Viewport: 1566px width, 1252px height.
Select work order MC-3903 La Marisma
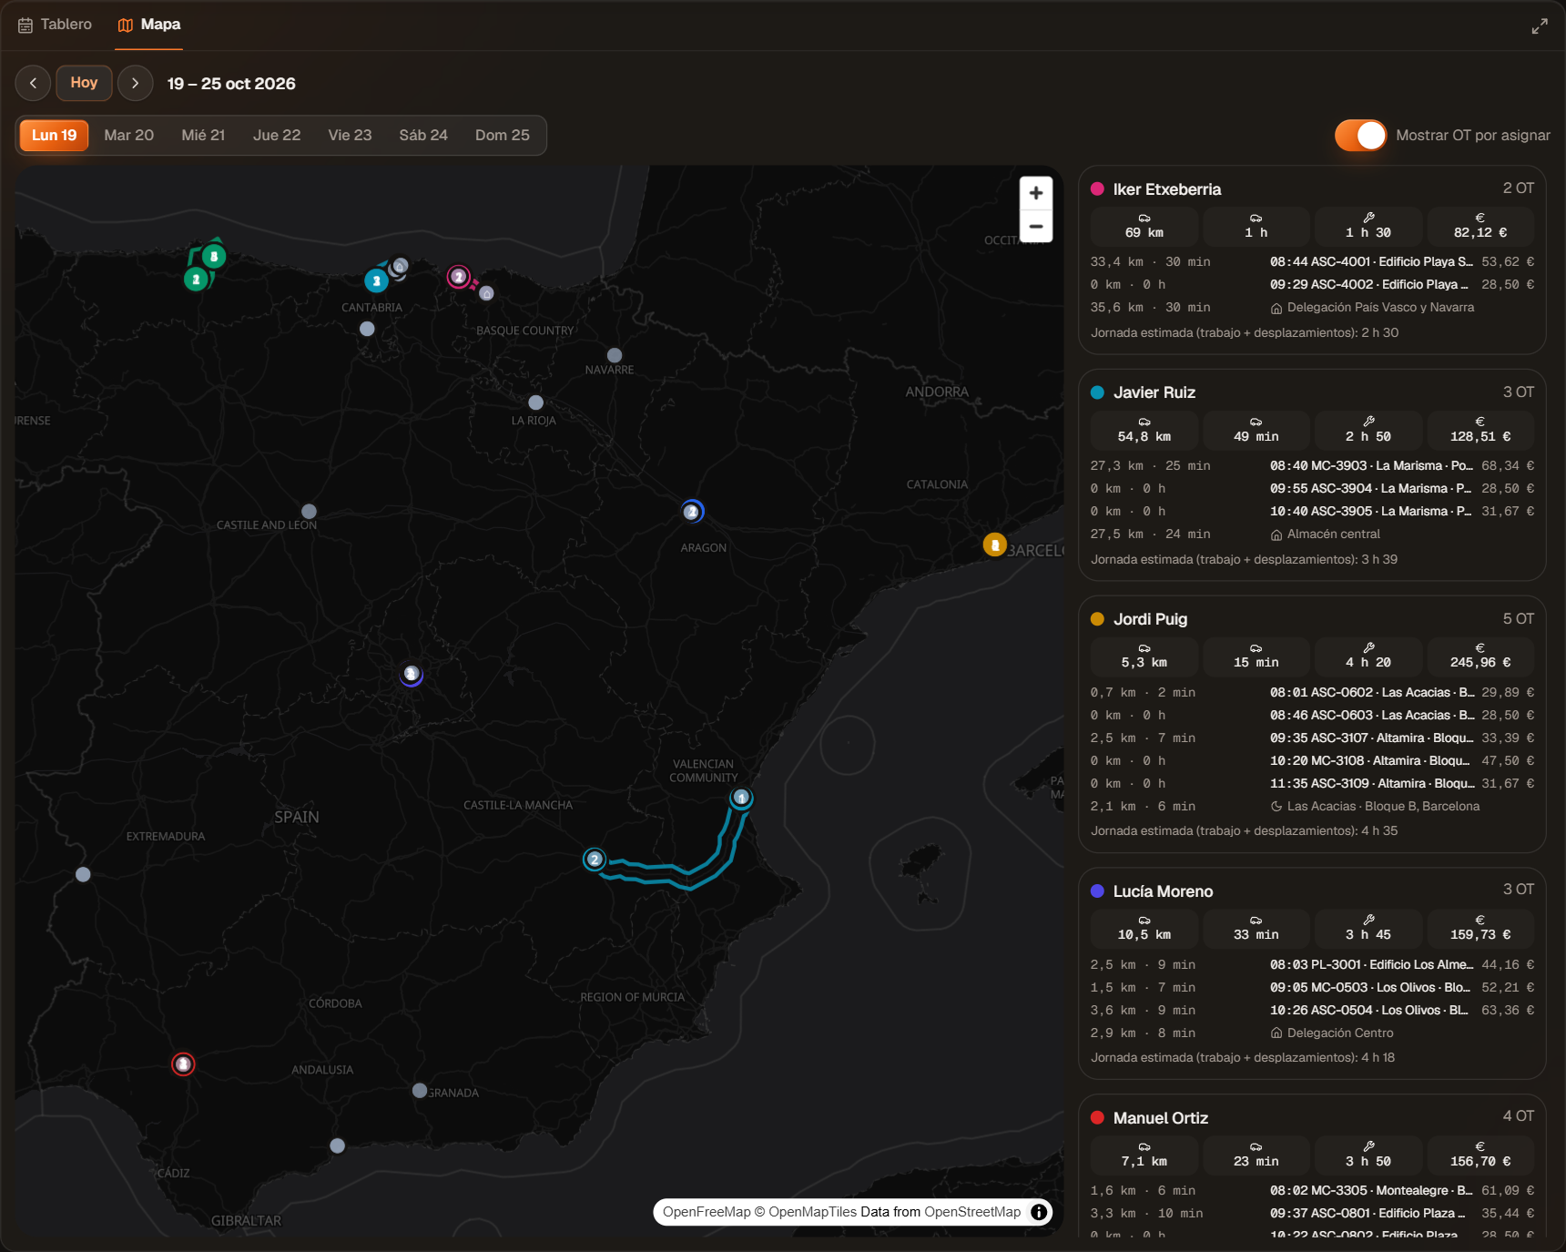1312,466
